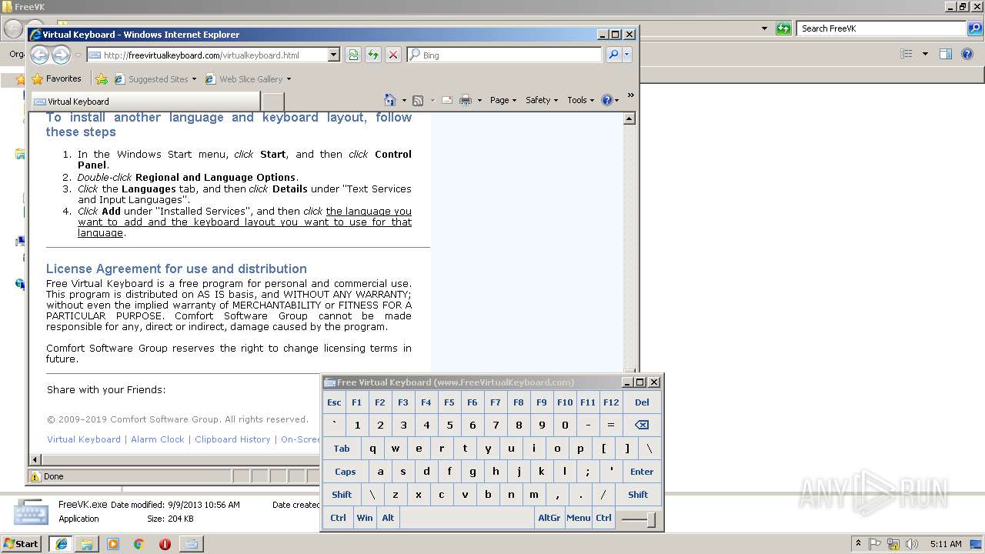Click the Menu key on virtual keyboard
This screenshot has width=985, height=554.
click(x=578, y=518)
